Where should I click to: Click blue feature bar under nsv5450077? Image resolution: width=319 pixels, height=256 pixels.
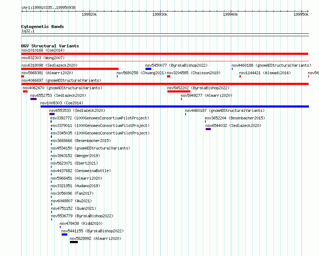(x=148, y=69)
